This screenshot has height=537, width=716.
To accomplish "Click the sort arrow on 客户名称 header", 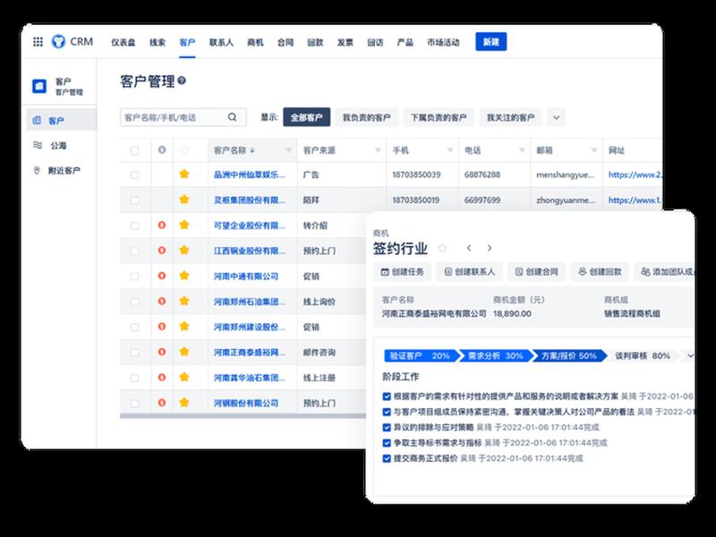I will pyautogui.click(x=252, y=150).
